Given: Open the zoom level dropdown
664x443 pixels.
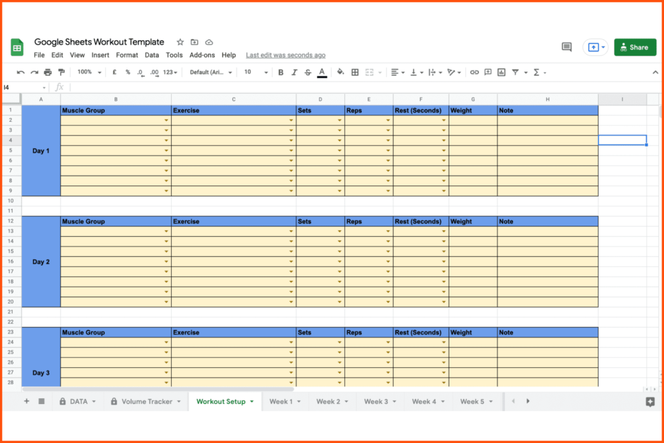Looking at the screenshot, I should click(x=89, y=72).
